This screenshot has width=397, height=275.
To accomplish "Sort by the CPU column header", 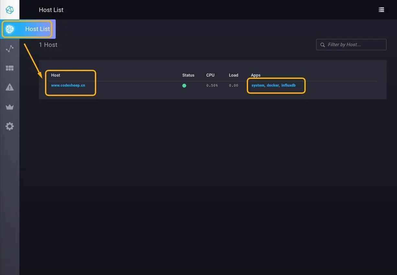I will click(210, 75).
